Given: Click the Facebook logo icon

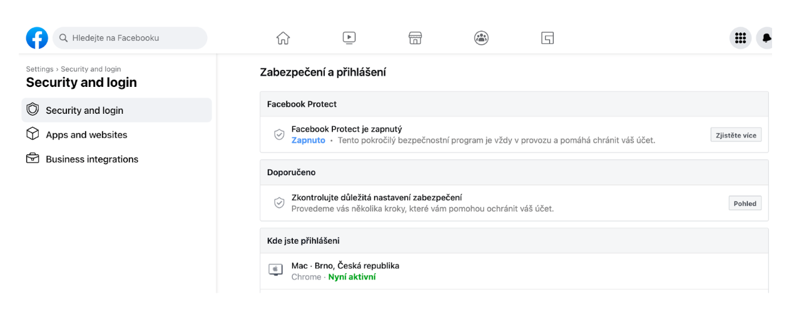Looking at the screenshot, I should point(37,38).
